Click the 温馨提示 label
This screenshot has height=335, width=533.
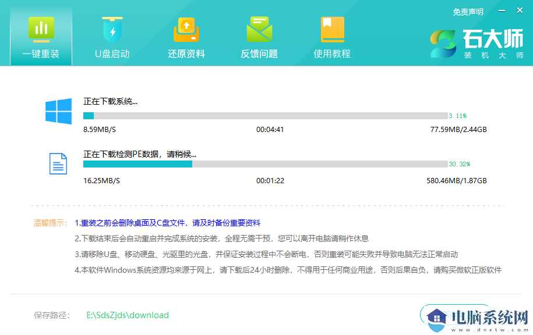(x=50, y=223)
